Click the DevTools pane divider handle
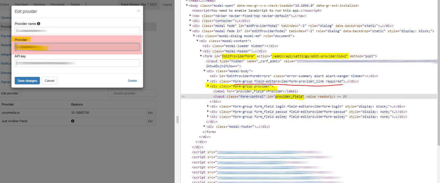 (177, 120)
